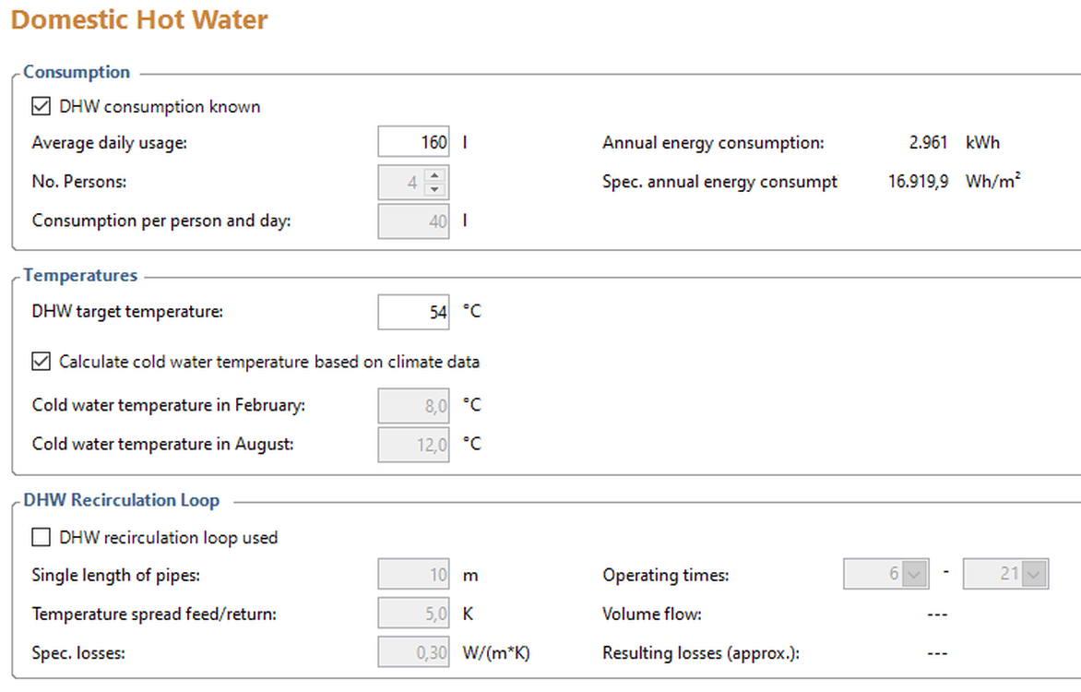The height and width of the screenshot is (692, 1081).
Task: Click the DHW target temperature field
Action: point(413,312)
